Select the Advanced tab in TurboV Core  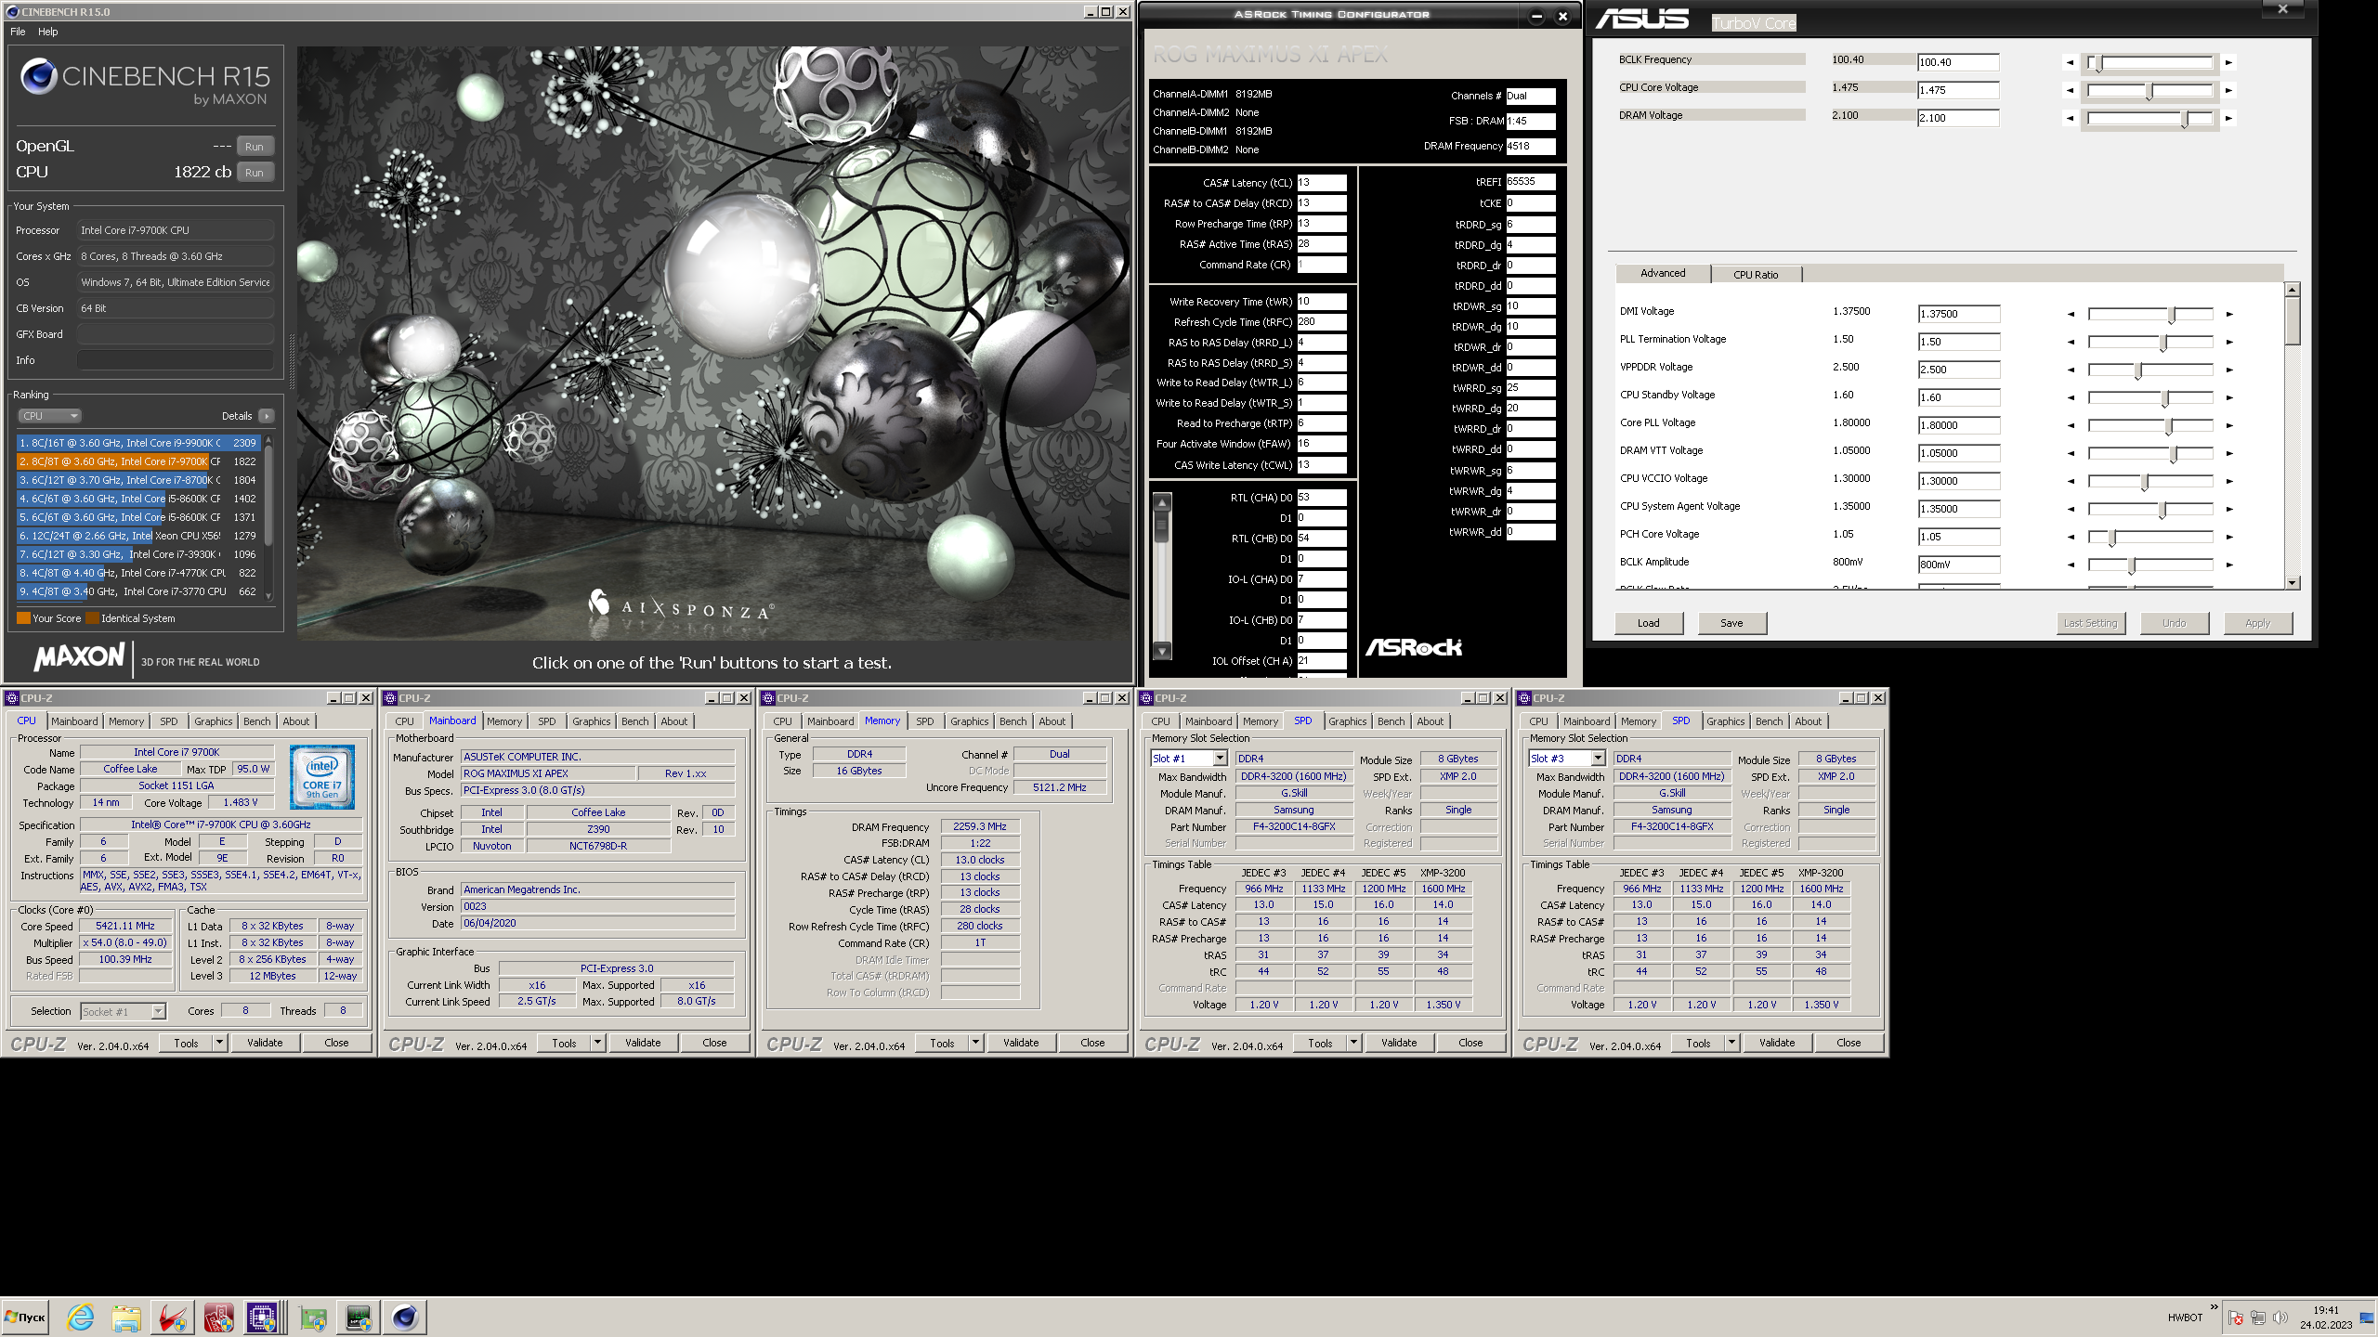click(x=1663, y=273)
